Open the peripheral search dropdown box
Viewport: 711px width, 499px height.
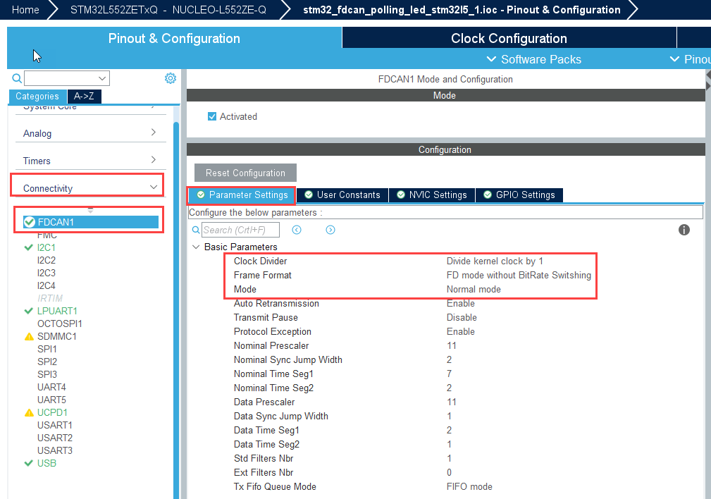67,78
